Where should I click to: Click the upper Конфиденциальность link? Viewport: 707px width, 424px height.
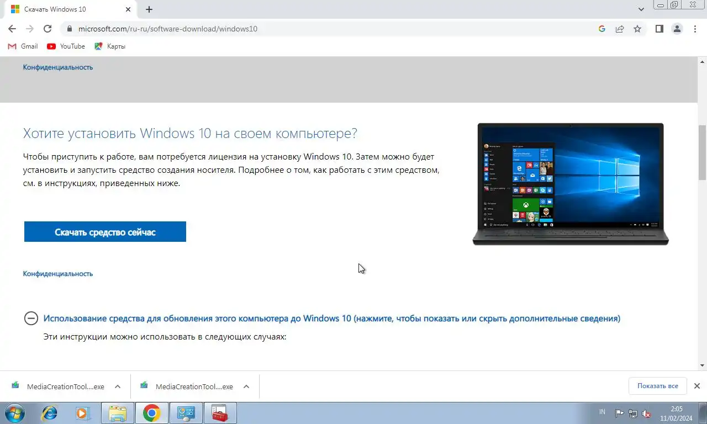(58, 67)
